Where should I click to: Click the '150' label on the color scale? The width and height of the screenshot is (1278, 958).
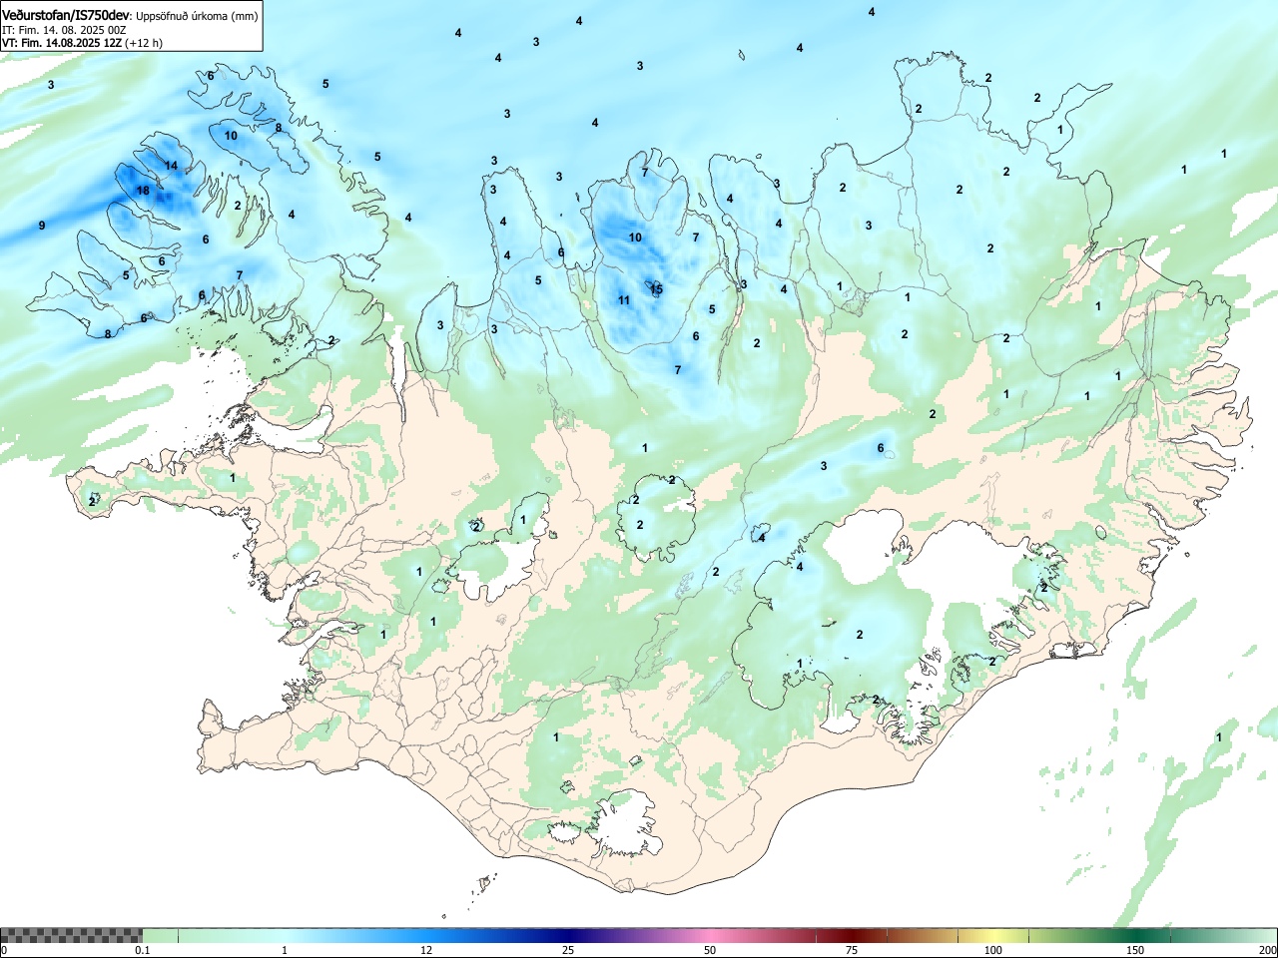pos(1134,950)
